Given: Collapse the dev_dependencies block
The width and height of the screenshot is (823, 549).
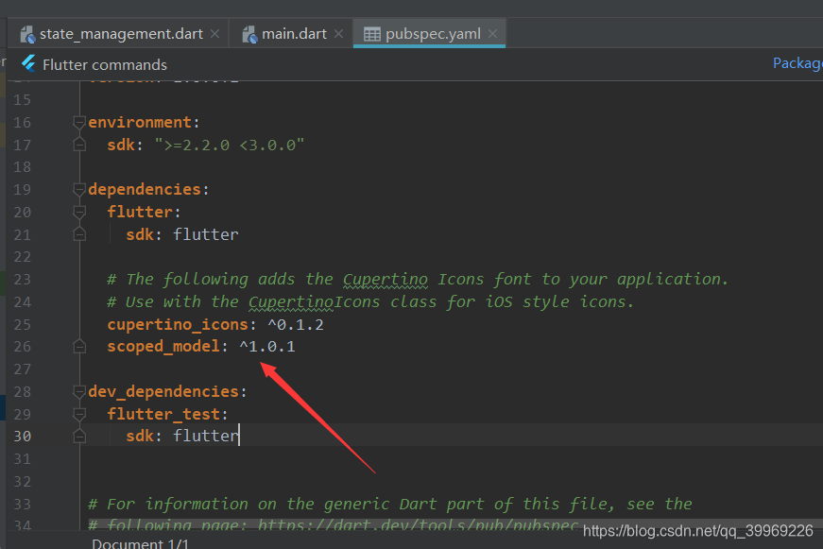Looking at the screenshot, I should 78,390.
